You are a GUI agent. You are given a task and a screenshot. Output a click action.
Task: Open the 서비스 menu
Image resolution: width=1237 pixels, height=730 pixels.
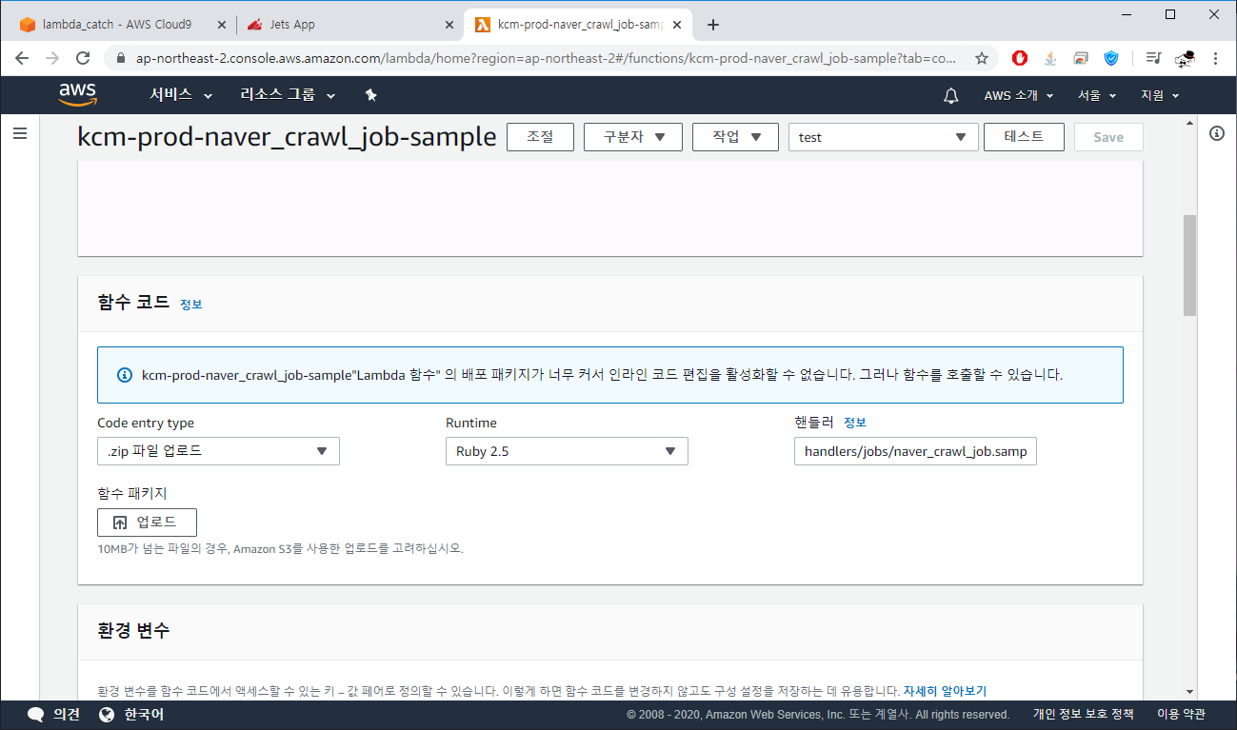click(x=181, y=95)
